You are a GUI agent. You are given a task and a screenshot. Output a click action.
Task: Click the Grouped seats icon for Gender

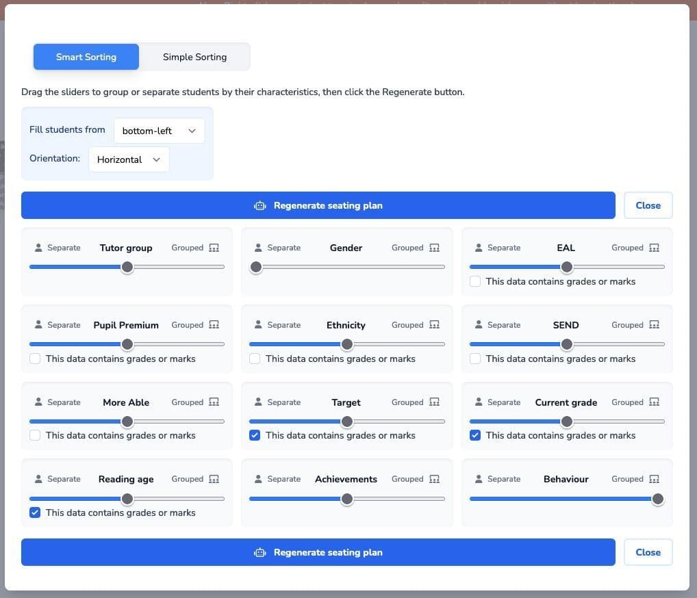(x=434, y=248)
